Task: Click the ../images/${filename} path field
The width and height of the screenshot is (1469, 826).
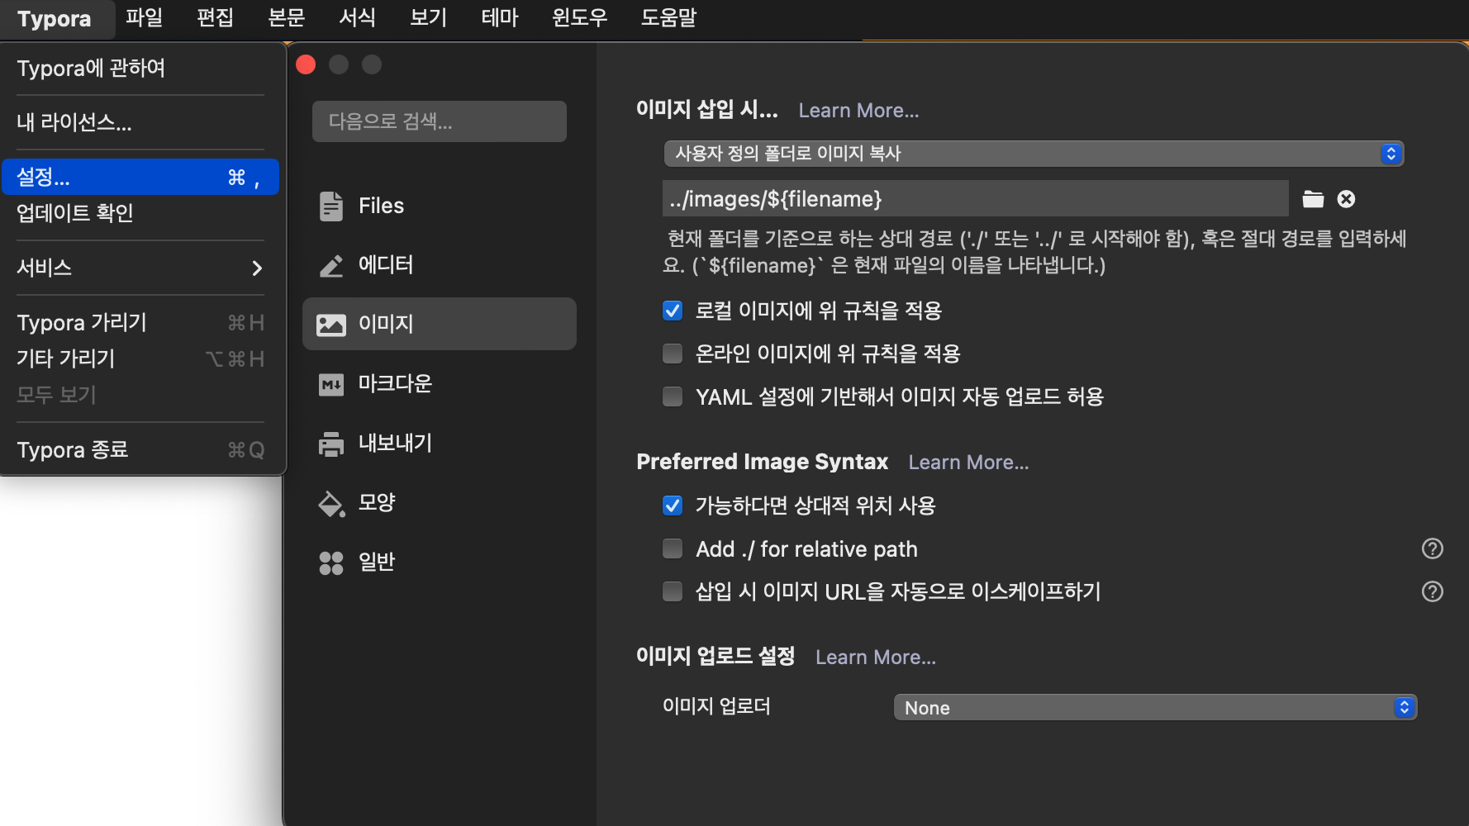Action: pyautogui.click(x=976, y=199)
